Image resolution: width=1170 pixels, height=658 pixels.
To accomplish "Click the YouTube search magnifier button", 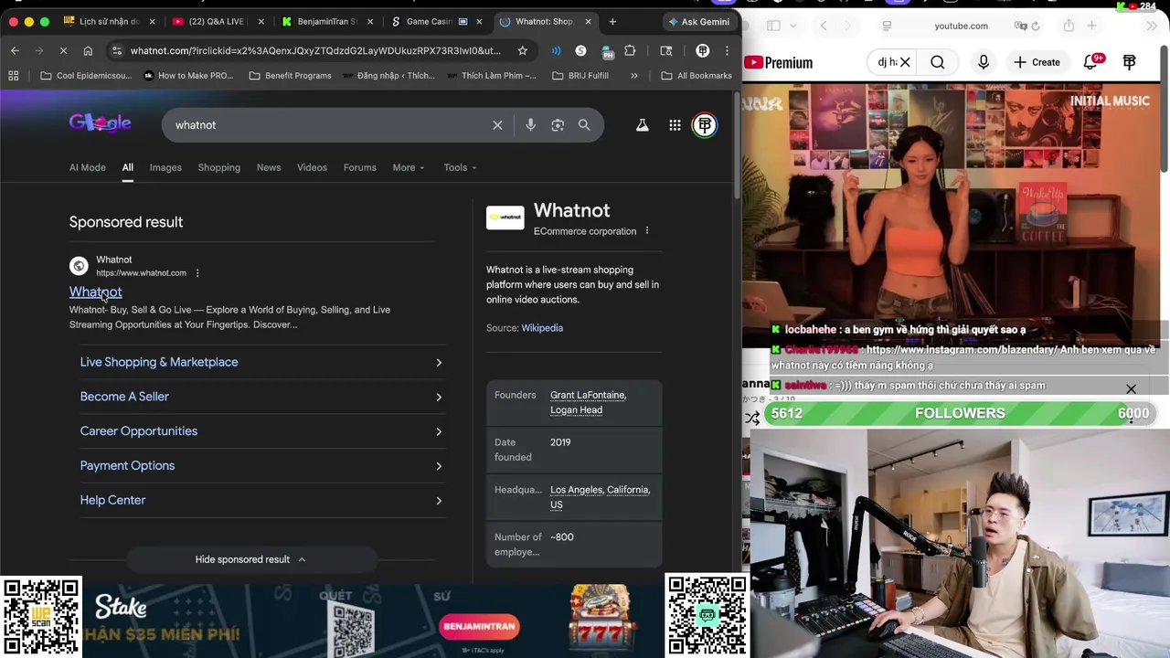I will point(938,62).
